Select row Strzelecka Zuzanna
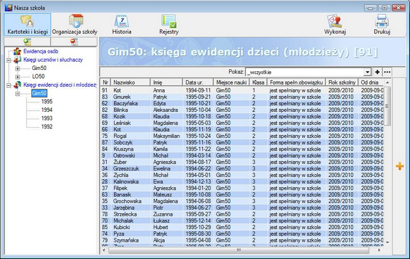 coord(242,214)
